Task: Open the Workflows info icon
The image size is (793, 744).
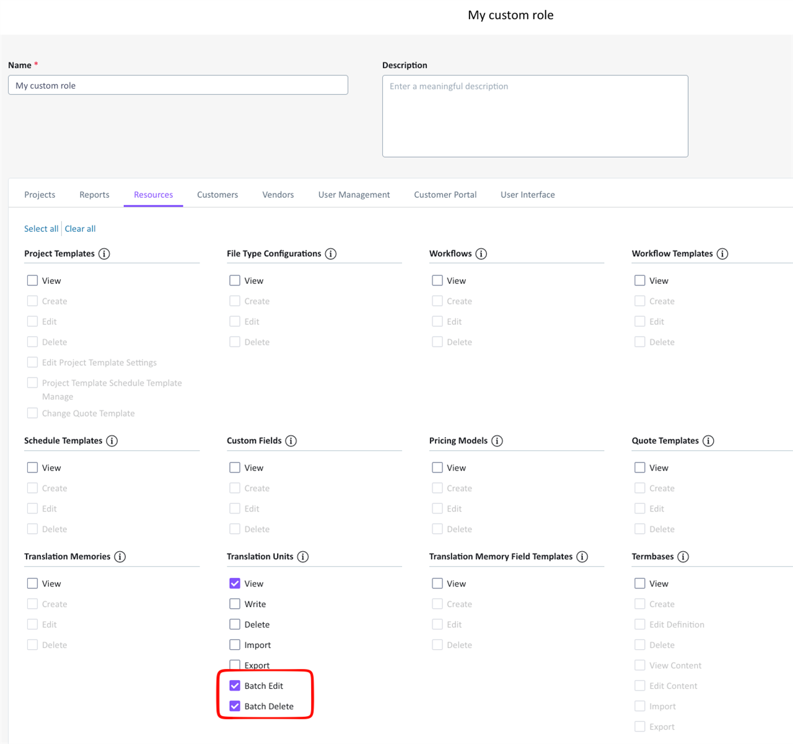Action: 481,254
